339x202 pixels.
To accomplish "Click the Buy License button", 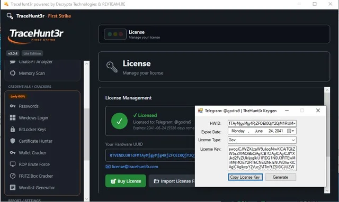I will point(126,181).
